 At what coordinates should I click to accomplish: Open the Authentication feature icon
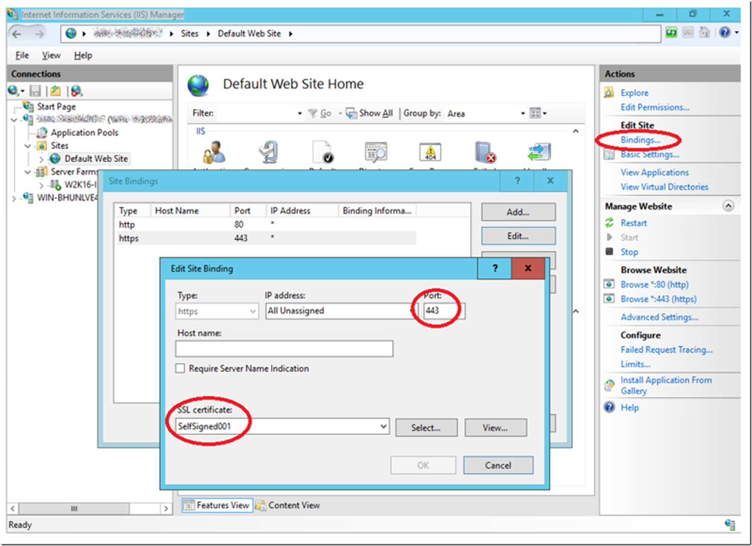click(x=214, y=153)
